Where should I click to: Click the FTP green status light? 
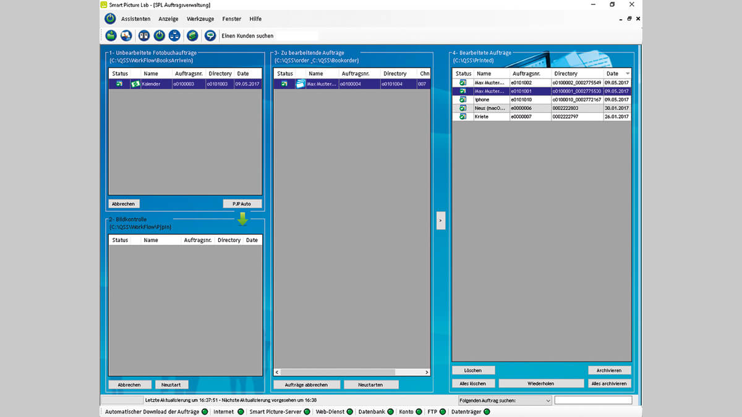(442, 411)
